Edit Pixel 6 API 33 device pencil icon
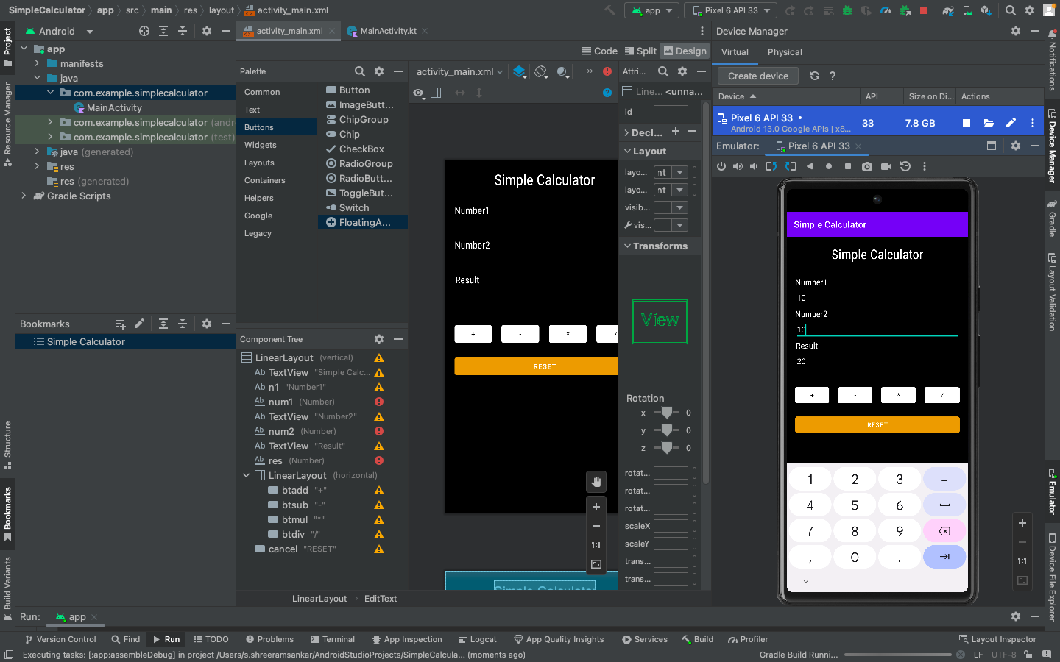Viewport: 1060px width, 662px height. coord(1011,123)
